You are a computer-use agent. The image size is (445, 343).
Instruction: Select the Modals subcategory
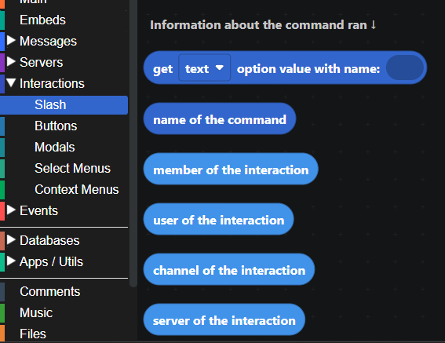(54, 147)
